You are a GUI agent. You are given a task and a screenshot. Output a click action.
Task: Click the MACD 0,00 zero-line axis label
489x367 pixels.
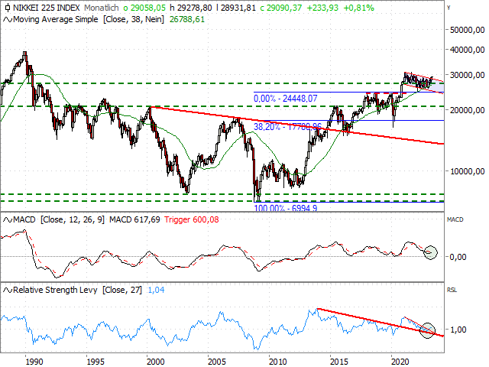[458, 257]
